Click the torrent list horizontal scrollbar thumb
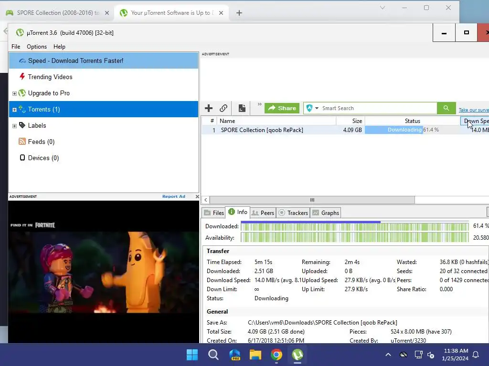 tap(312, 200)
